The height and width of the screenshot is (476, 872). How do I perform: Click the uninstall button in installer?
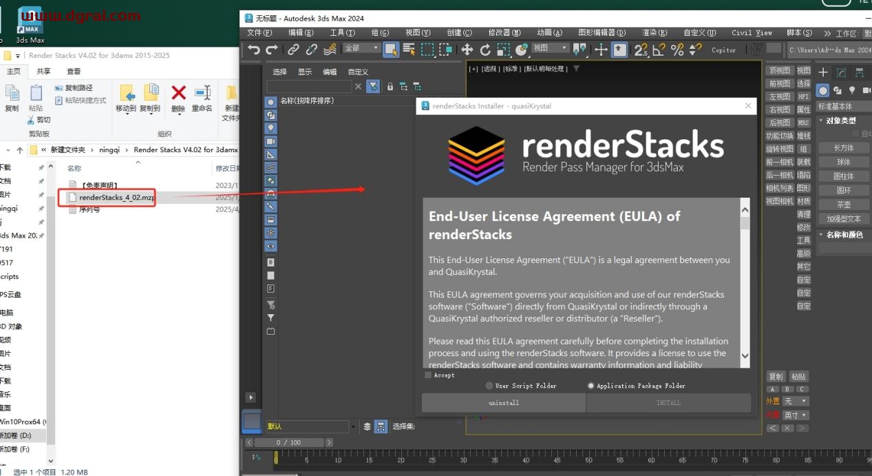(504, 403)
